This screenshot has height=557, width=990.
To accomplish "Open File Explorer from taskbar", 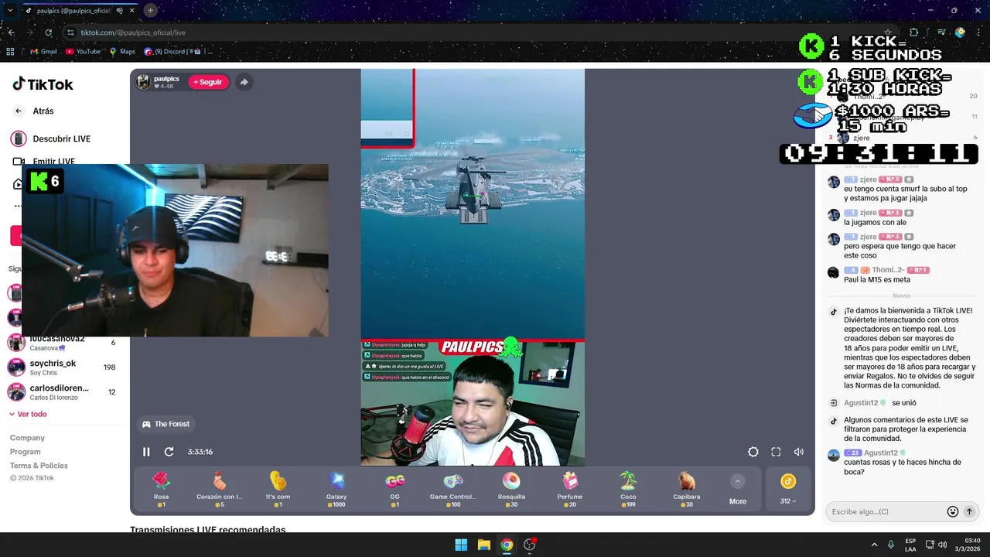I will click(483, 545).
